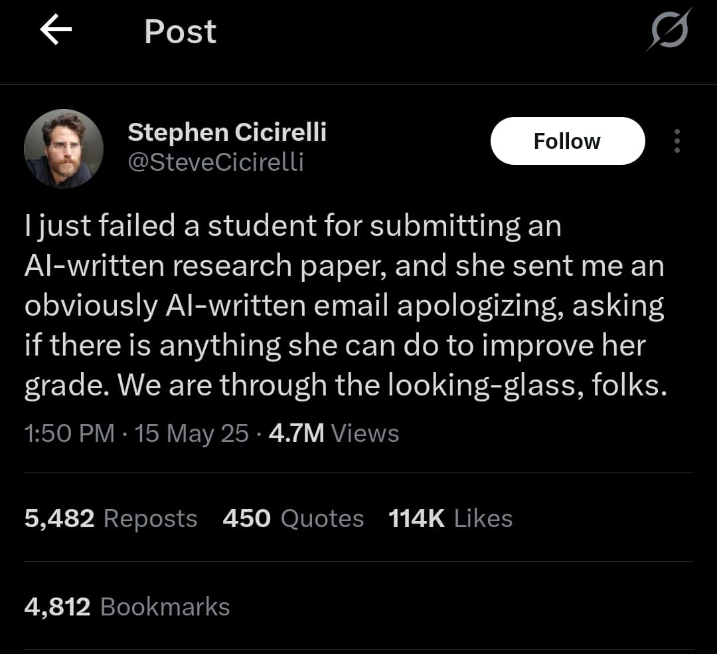Follow Stephen Cicirelli
Image resolution: width=717 pixels, height=654 pixels.
(567, 141)
